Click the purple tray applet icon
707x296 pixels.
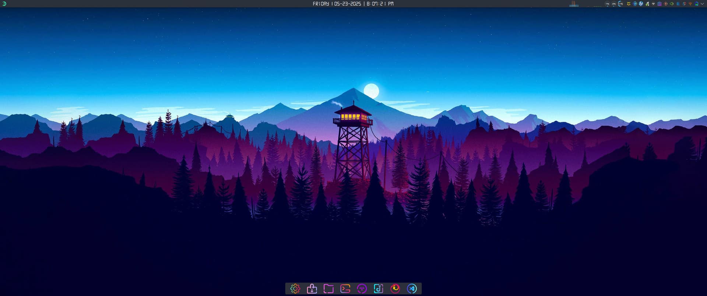coord(659,4)
